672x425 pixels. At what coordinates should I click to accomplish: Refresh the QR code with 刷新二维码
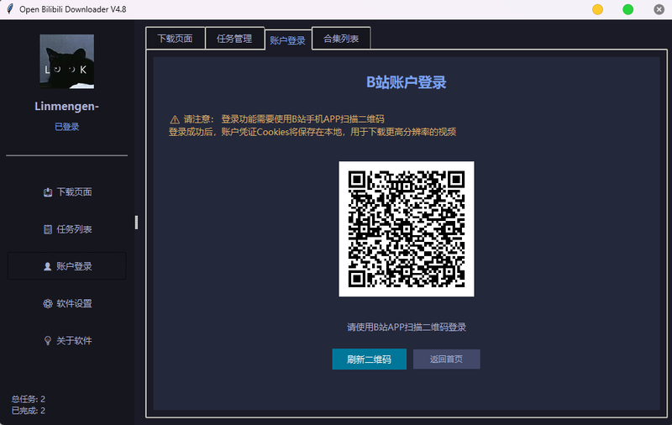(x=369, y=359)
